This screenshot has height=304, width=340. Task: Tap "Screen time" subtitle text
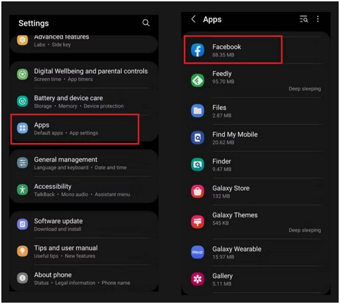pos(48,79)
